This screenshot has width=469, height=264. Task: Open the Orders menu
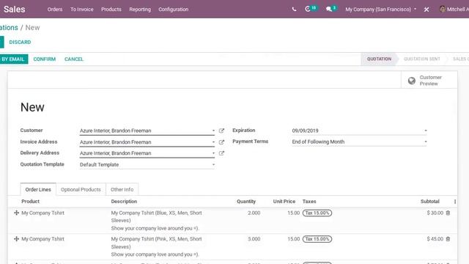pos(55,10)
